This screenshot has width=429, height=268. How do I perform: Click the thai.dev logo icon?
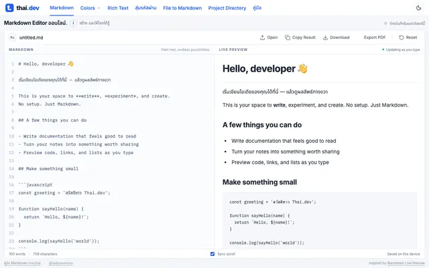(x=9, y=8)
